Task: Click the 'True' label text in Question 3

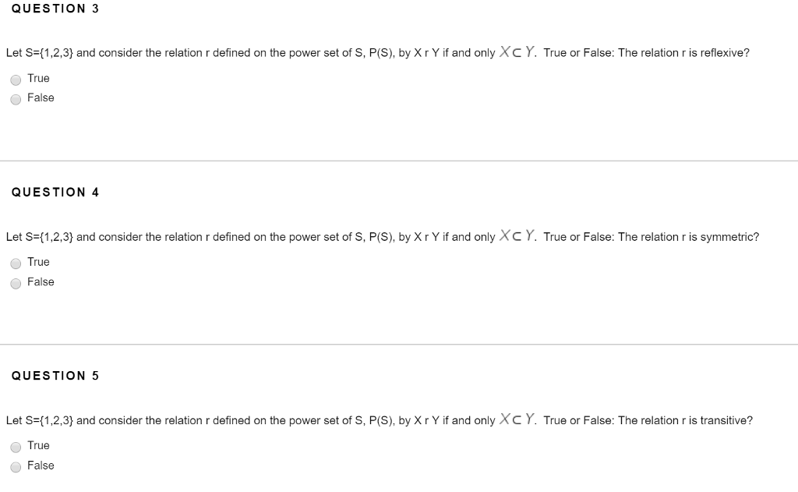Action: (x=38, y=79)
